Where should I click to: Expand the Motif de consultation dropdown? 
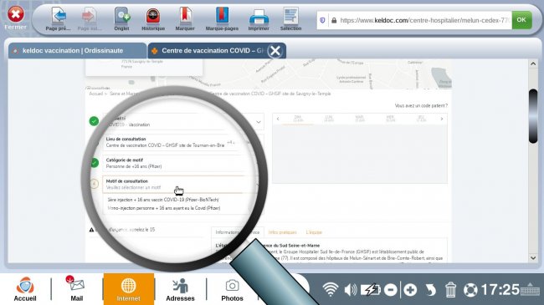181,185
